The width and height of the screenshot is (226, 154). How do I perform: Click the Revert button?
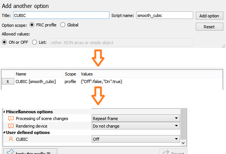[x=173, y=151]
